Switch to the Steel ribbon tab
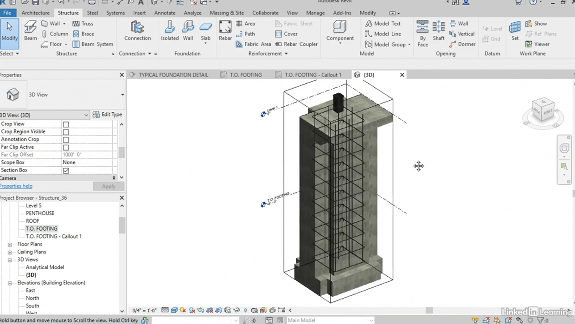 [x=92, y=13]
